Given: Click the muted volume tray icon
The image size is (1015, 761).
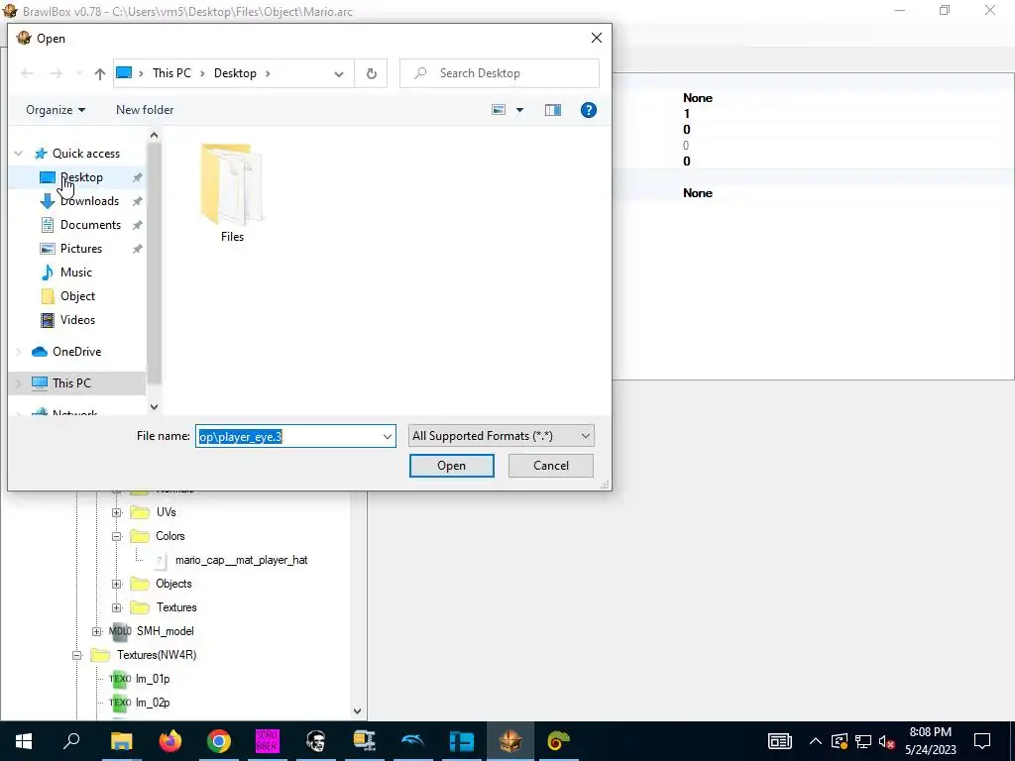Looking at the screenshot, I should 887,741.
